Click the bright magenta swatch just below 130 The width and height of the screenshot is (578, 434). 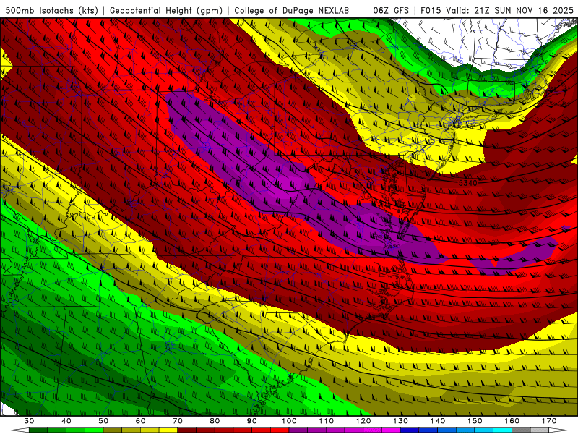391,430
